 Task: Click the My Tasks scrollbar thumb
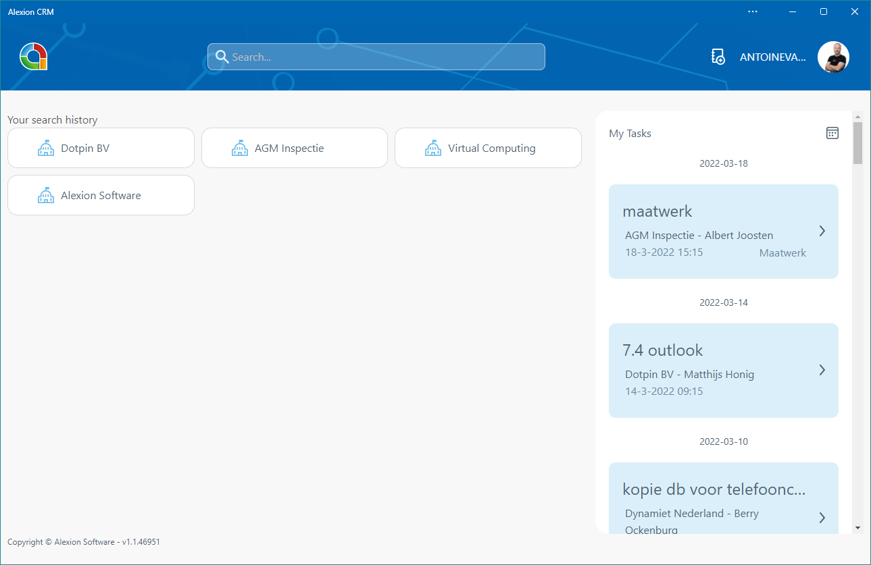857,143
